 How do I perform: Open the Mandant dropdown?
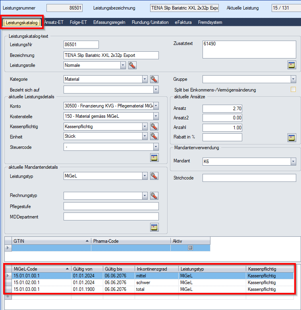[293, 161]
